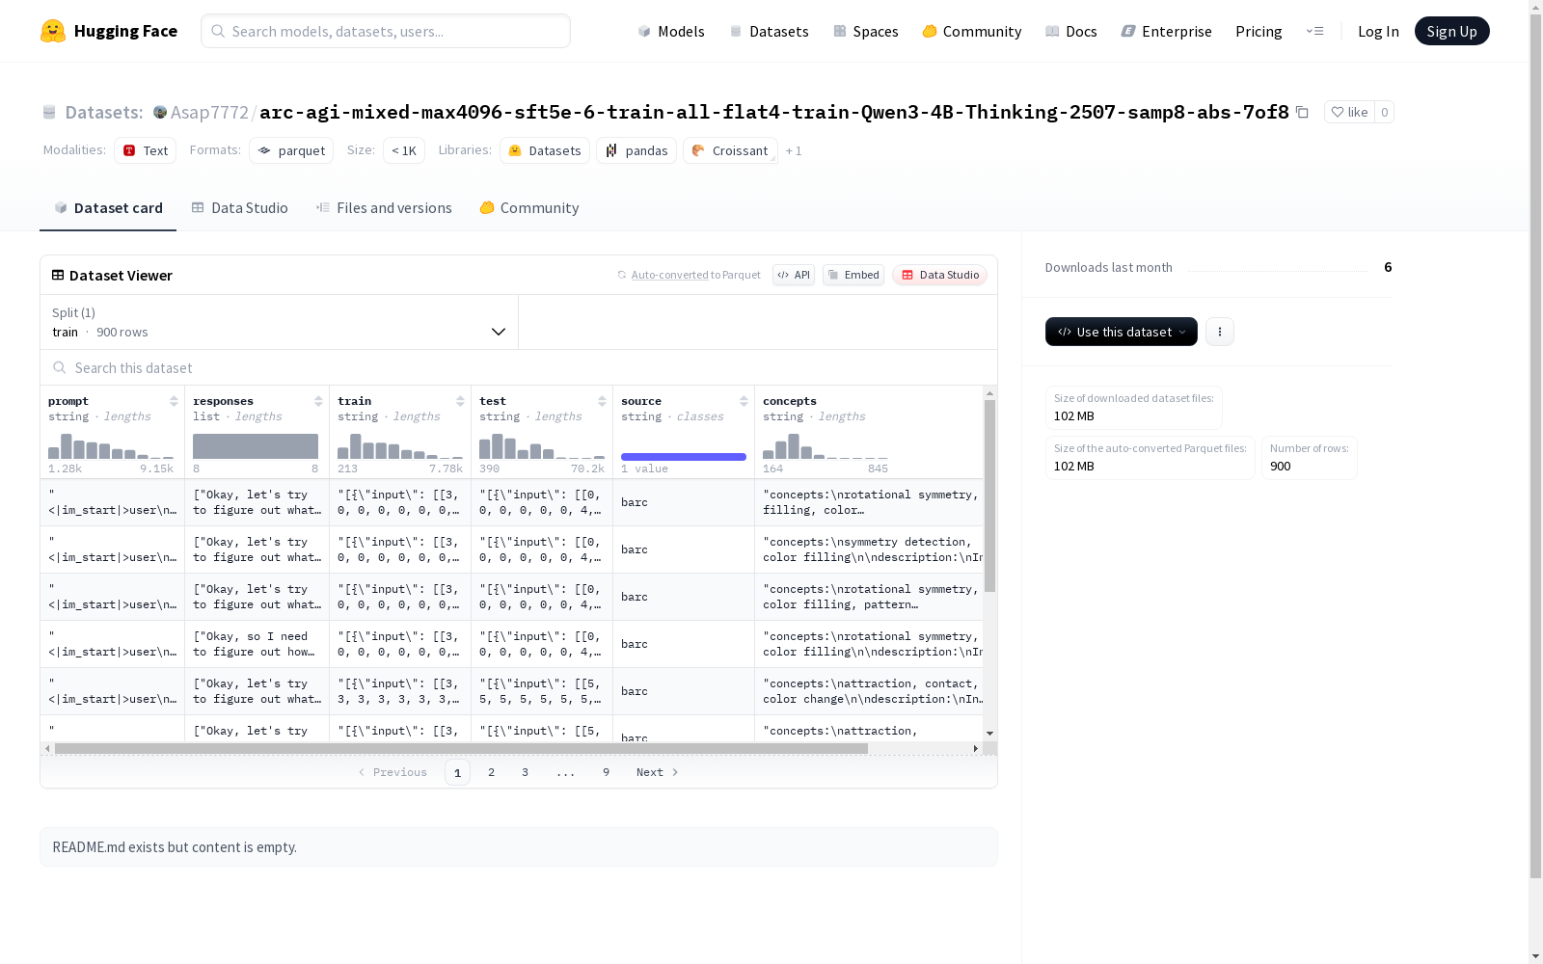Open the more navigation menu icon

coord(1314,31)
